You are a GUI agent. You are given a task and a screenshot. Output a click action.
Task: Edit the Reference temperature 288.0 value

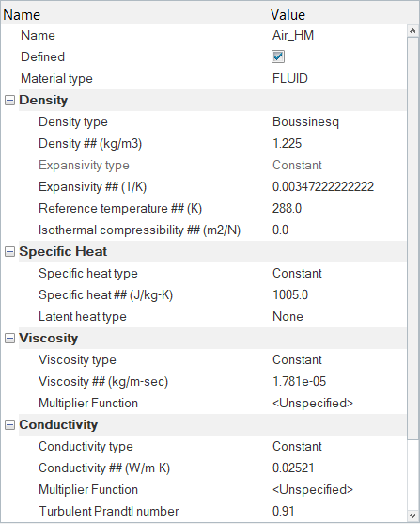338,208
